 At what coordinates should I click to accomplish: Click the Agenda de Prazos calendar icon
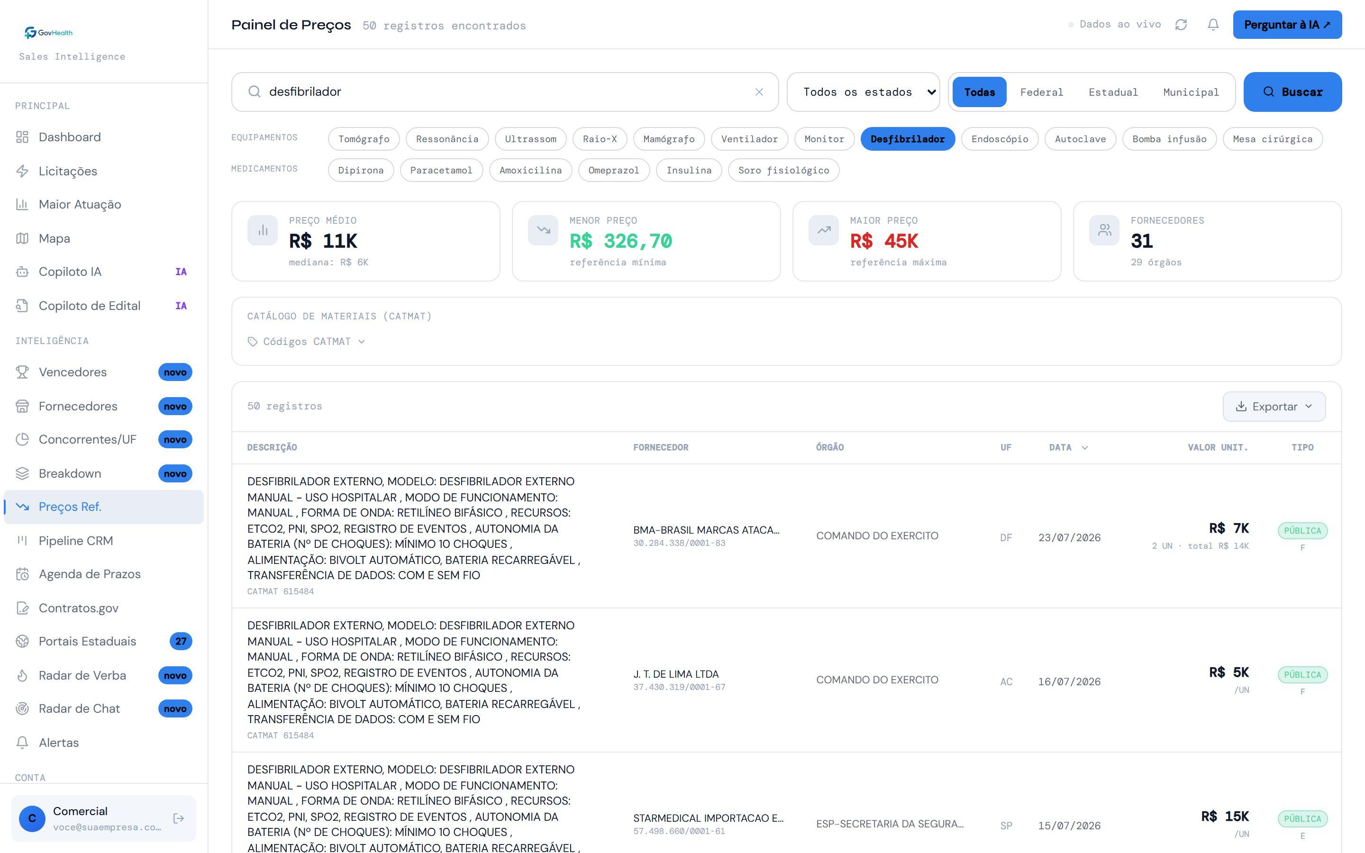click(22, 574)
